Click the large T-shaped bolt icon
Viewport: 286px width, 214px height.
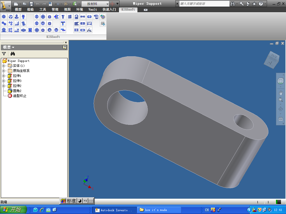click(63, 23)
